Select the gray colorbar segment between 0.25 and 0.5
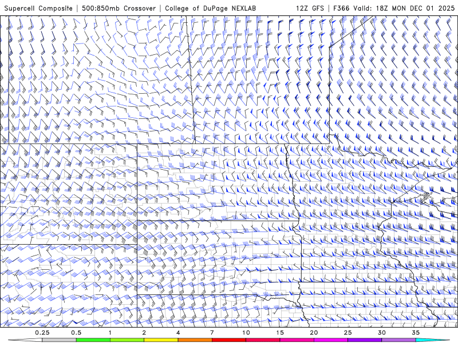The height and width of the screenshot is (343, 458). [x=60, y=340]
